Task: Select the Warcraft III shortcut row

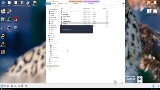Action: pos(84,23)
